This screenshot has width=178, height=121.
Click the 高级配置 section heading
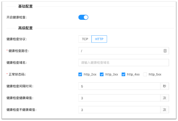pos(25,28)
